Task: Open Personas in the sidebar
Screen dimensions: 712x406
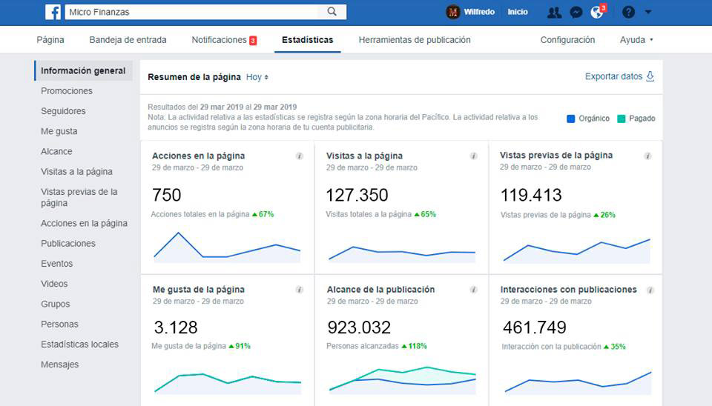Action: tap(59, 325)
